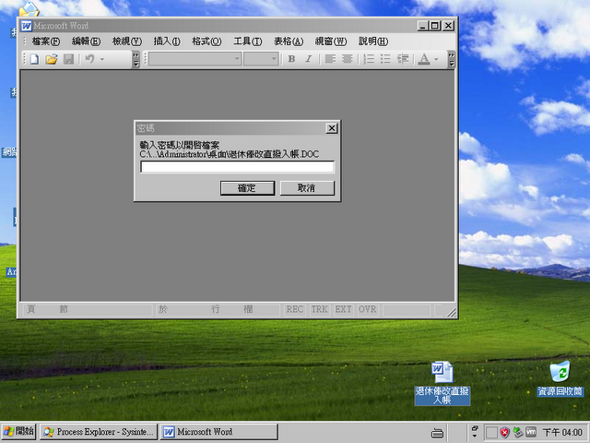Open the 插入(I) menu
The width and height of the screenshot is (590, 443).
(167, 41)
